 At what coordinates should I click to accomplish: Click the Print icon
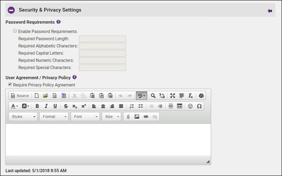tap(201, 96)
